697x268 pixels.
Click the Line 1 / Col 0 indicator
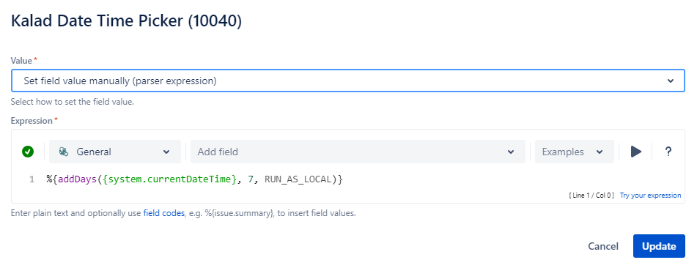point(592,195)
